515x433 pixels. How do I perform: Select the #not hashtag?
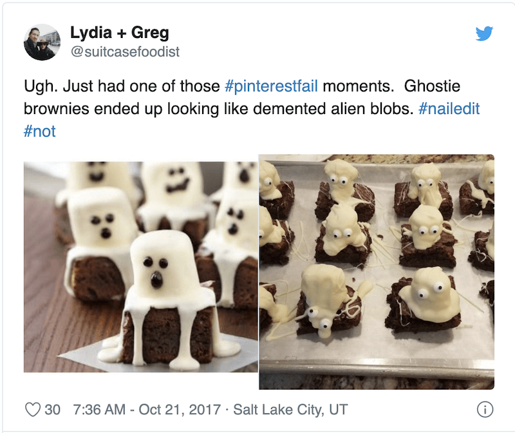click(x=40, y=131)
